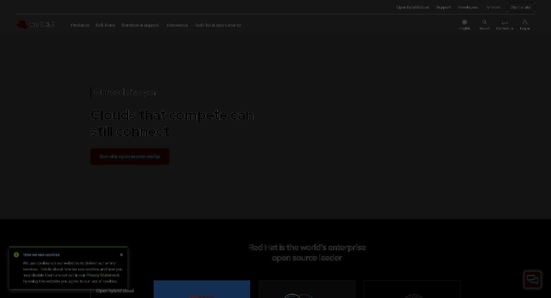
Task: Expand the Services & support menu
Action: pos(141,25)
